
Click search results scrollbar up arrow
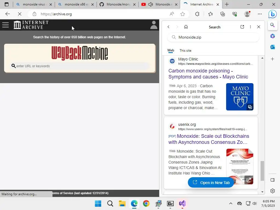click(262, 58)
